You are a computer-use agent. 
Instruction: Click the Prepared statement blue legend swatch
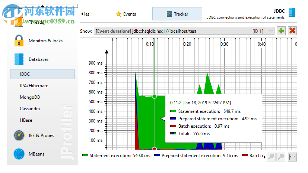pyautogui.click(x=157, y=156)
